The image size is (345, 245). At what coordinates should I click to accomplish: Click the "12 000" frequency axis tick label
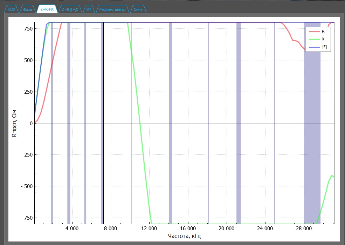click(x=150, y=228)
